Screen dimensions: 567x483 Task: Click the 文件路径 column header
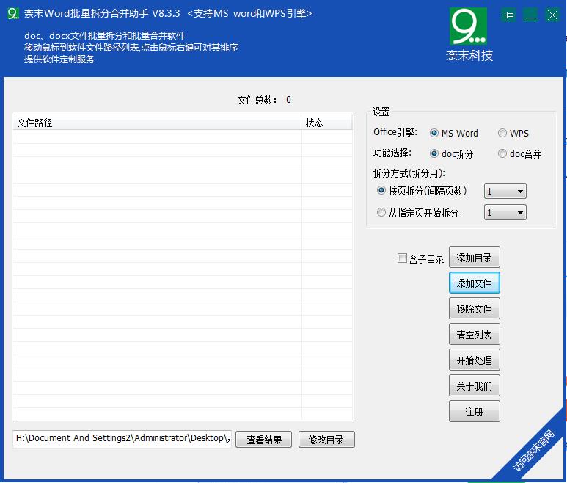tap(156, 123)
